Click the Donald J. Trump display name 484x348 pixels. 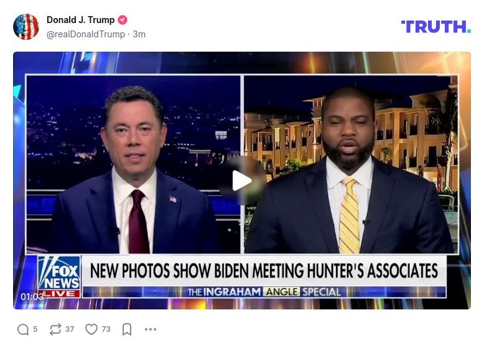[x=81, y=20]
